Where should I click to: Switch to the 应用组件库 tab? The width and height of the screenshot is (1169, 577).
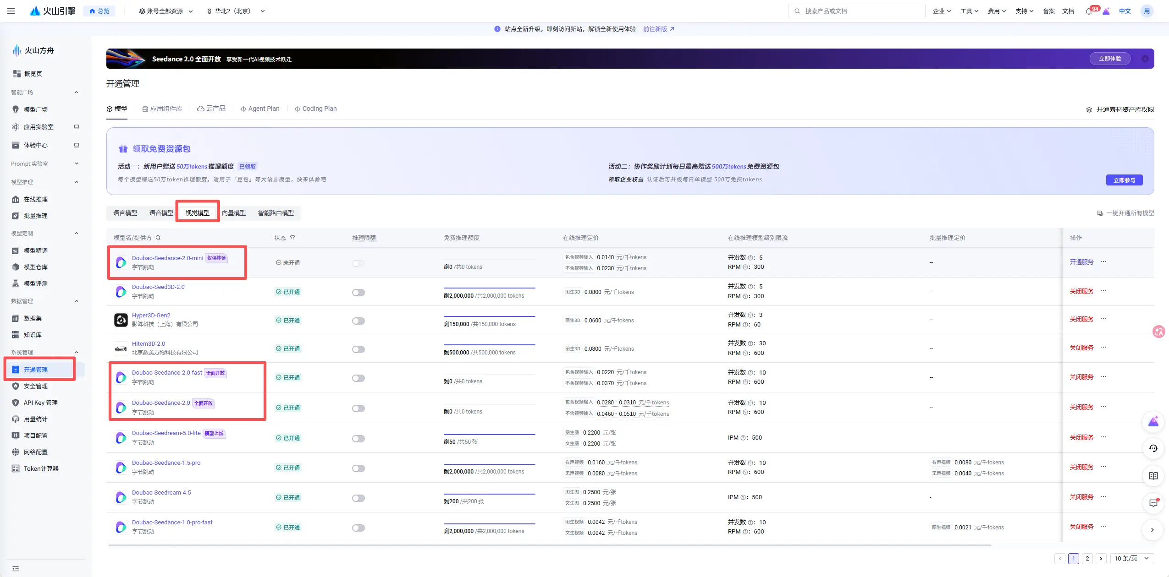click(x=162, y=109)
